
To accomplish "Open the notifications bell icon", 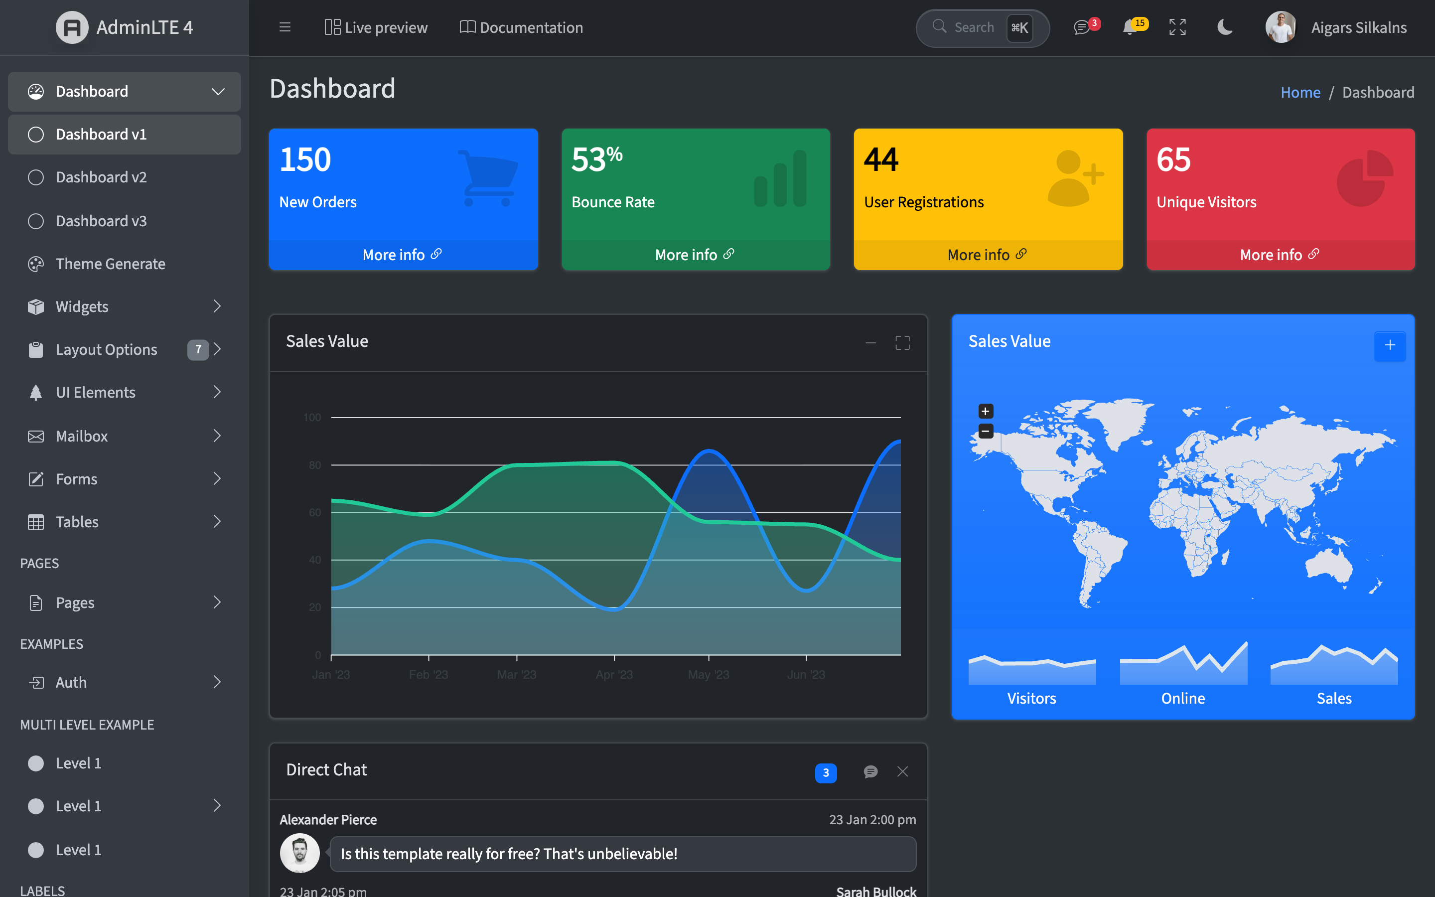I will 1130,27.
